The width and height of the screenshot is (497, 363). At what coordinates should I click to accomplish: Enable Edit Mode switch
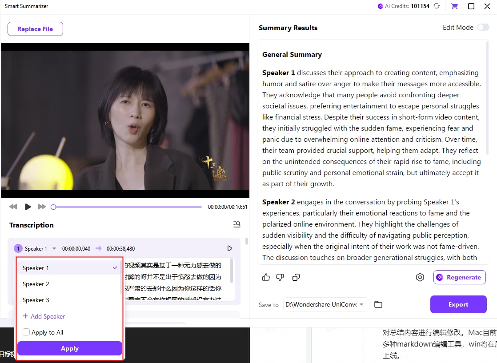point(483,28)
